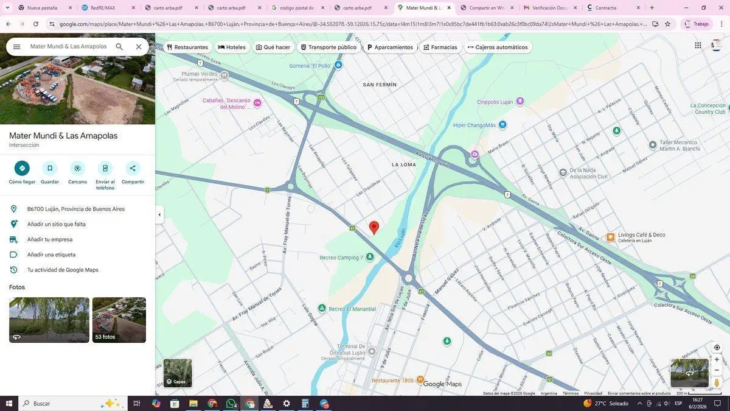Go back in browser history
This screenshot has width=730, height=411.
click(x=9, y=24)
